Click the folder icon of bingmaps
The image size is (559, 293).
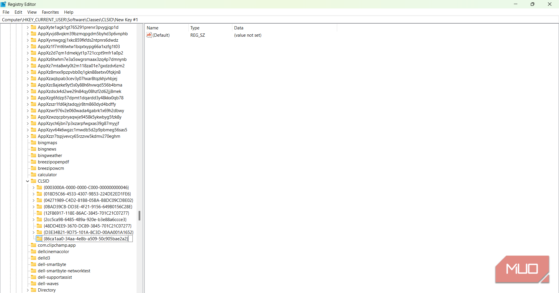pyautogui.click(x=33, y=142)
